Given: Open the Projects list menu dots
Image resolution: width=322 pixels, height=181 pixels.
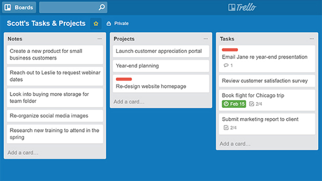Looking at the screenshot, I should pyautogui.click(x=205, y=39).
